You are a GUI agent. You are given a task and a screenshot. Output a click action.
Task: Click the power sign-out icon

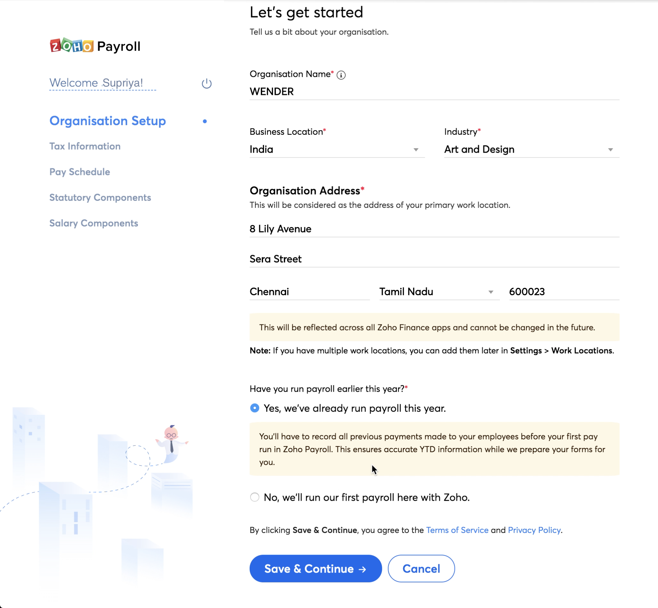point(206,84)
